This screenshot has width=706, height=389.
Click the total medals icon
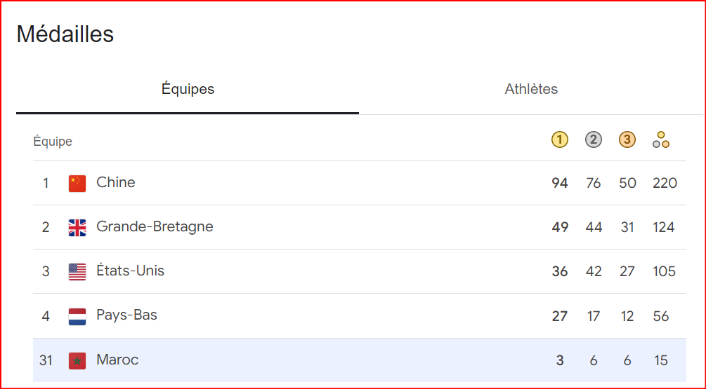coord(661,139)
